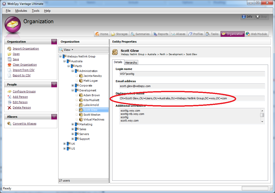The width and height of the screenshot is (275, 193).
Task: Click the UK group icon in tree
Action: 69,143
